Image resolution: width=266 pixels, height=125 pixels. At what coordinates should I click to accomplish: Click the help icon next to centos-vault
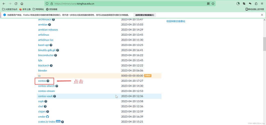click(x=55, y=96)
